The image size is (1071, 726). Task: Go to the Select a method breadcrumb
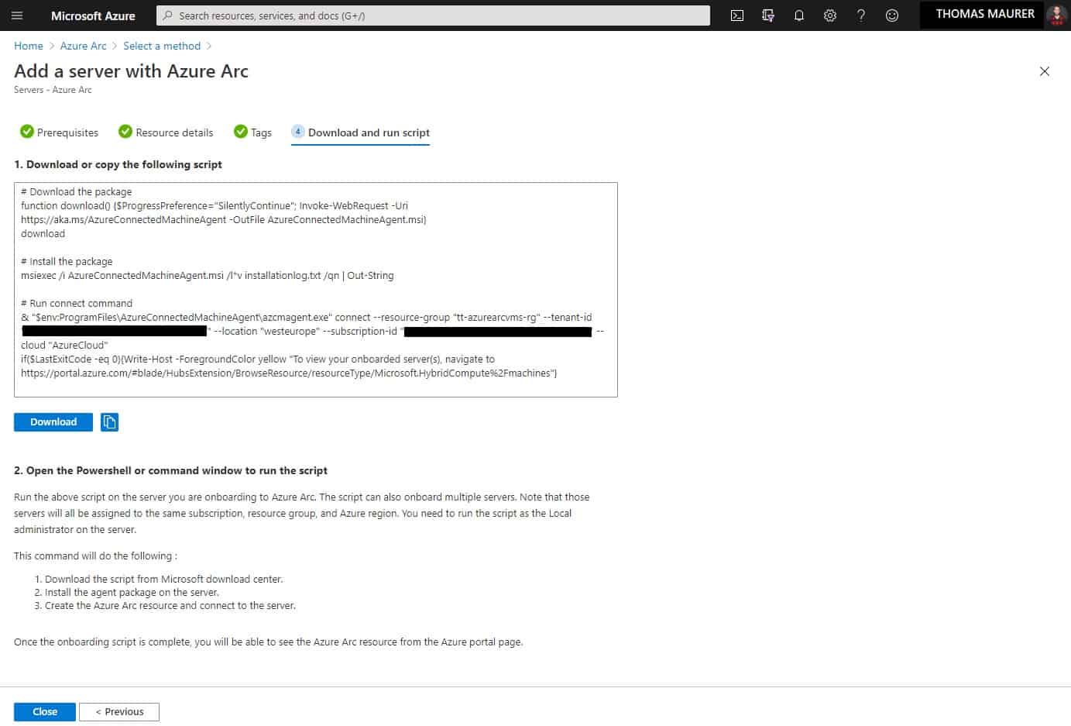(162, 46)
